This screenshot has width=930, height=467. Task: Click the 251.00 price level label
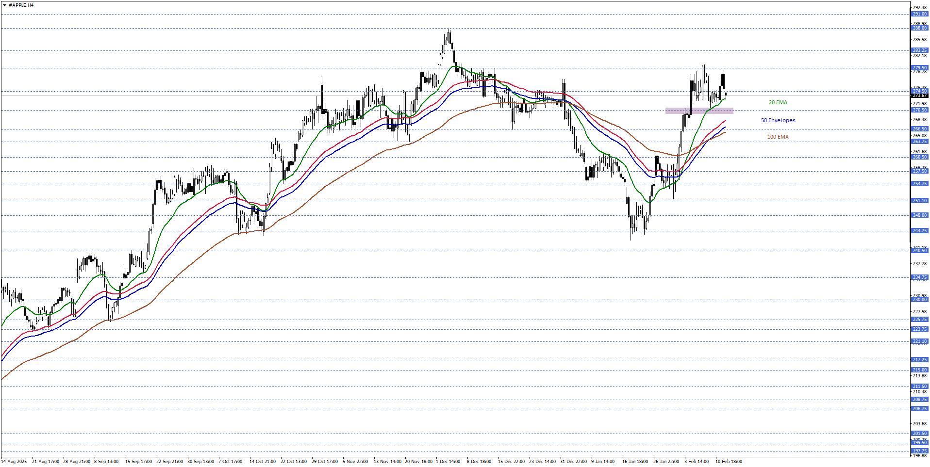[x=919, y=201]
